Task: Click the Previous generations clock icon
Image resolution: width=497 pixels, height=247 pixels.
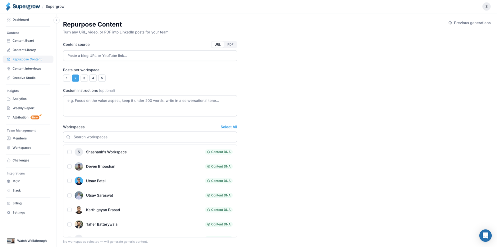Action: pyautogui.click(x=450, y=23)
